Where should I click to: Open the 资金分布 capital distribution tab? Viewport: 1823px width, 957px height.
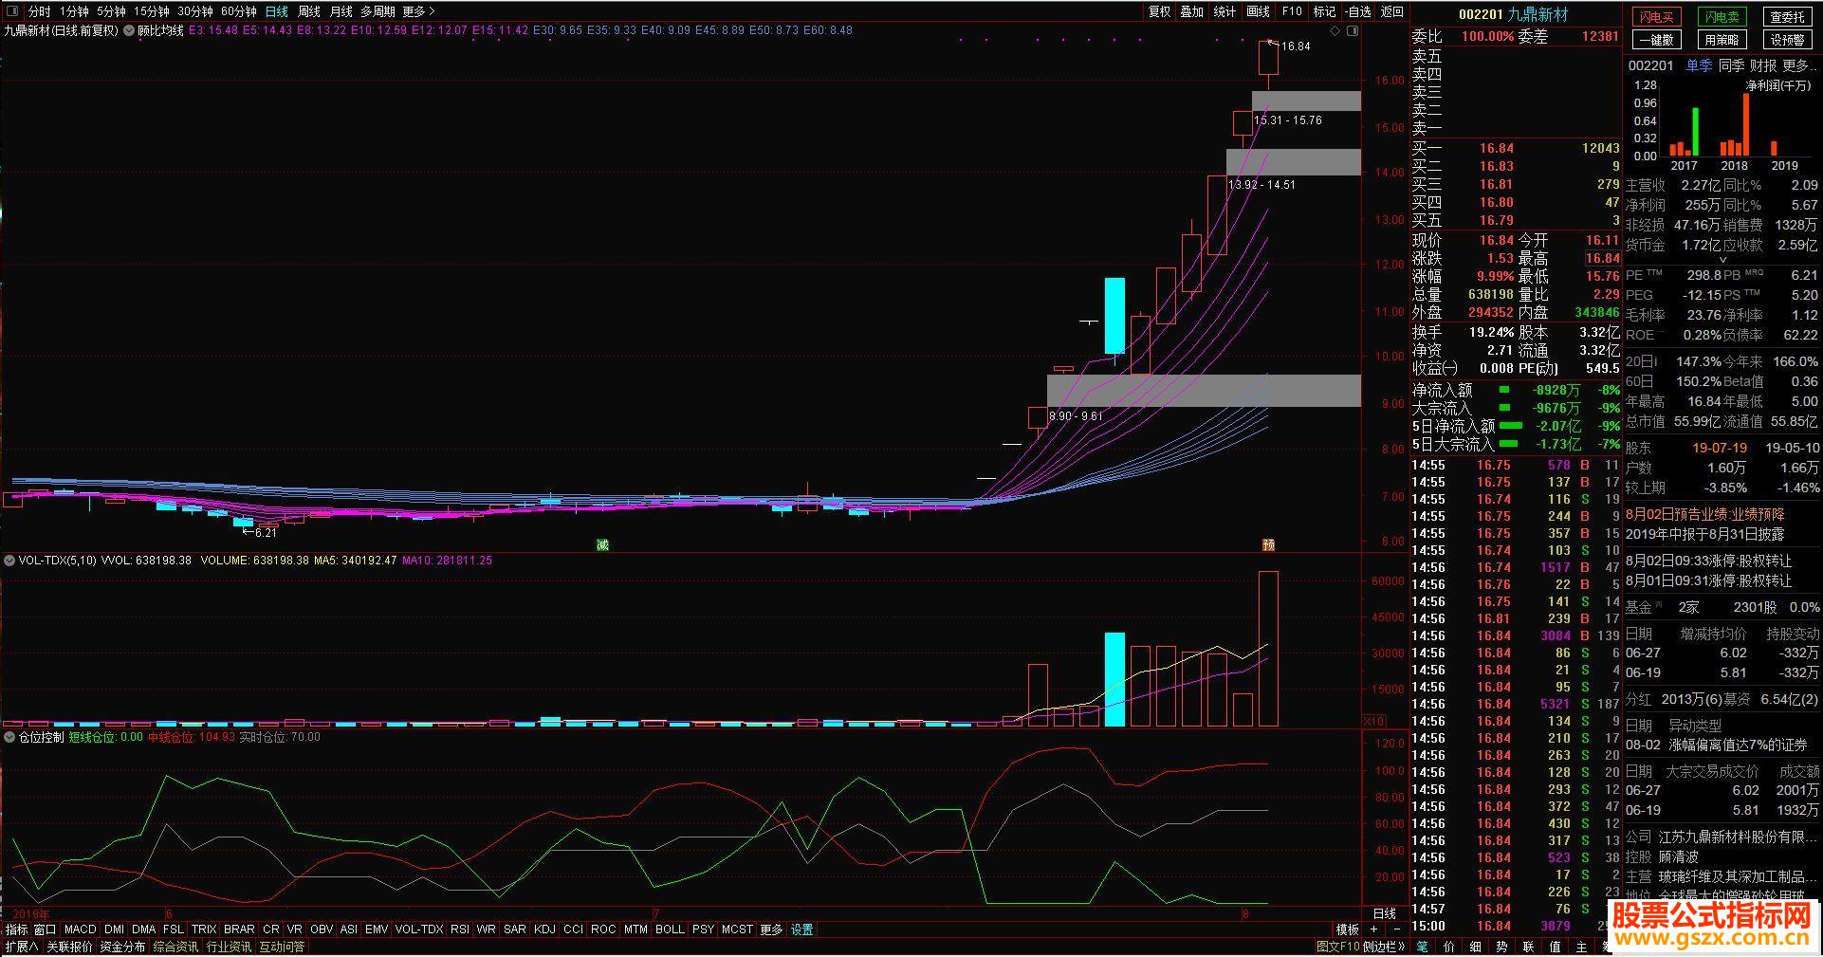coord(123,947)
